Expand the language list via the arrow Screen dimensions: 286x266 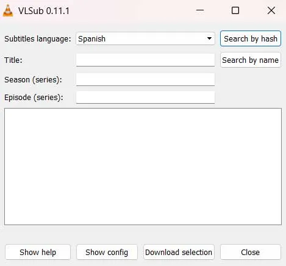(x=209, y=38)
